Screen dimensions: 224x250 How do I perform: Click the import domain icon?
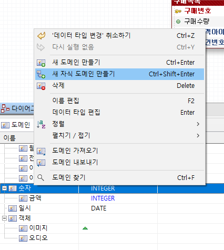click(x=41, y=151)
